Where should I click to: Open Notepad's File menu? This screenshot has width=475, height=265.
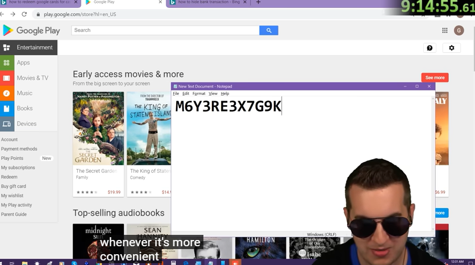tap(176, 94)
